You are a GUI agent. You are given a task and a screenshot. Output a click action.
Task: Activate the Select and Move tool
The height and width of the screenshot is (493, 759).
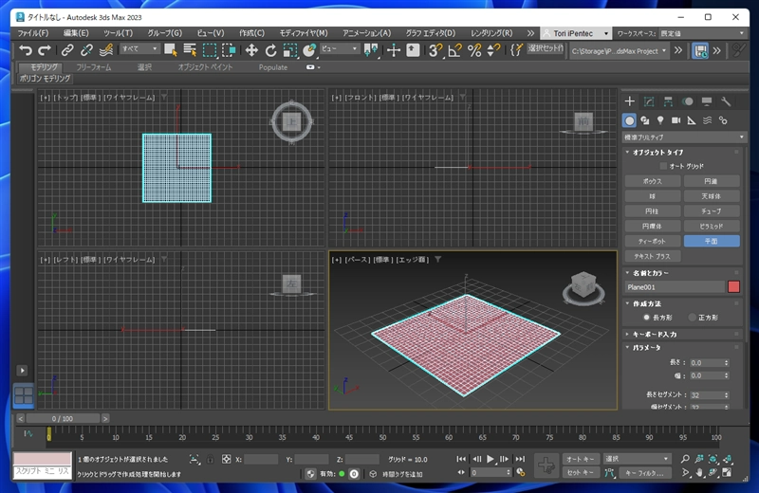pyautogui.click(x=251, y=50)
